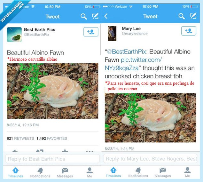Tap the compose tweet icon in left header
203x182 pixels.
click(95, 16)
